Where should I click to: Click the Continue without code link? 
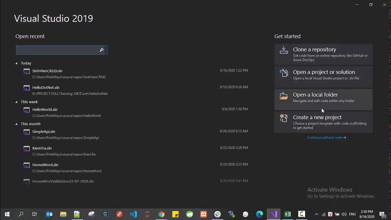pyautogui.click(x=327, y=137)
